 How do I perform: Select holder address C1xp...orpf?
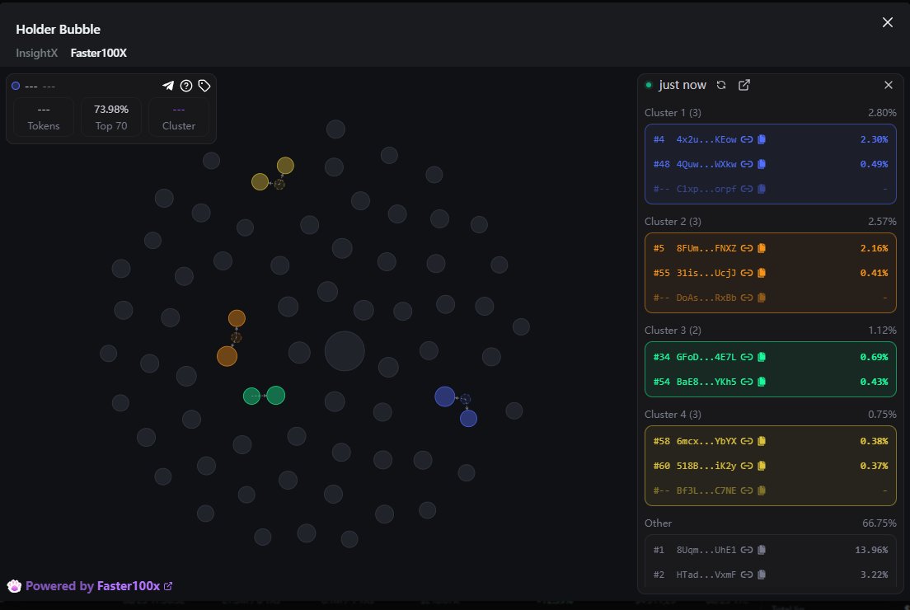706,189
